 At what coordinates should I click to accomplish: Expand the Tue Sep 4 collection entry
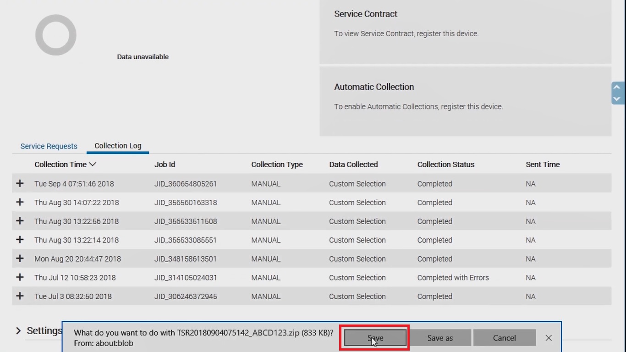(20, 183)
